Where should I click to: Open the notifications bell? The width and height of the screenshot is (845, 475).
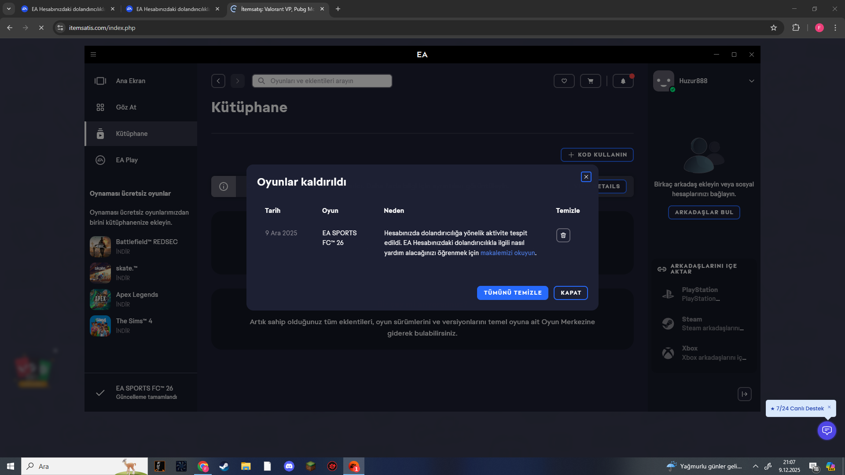(x=623, y=81)
